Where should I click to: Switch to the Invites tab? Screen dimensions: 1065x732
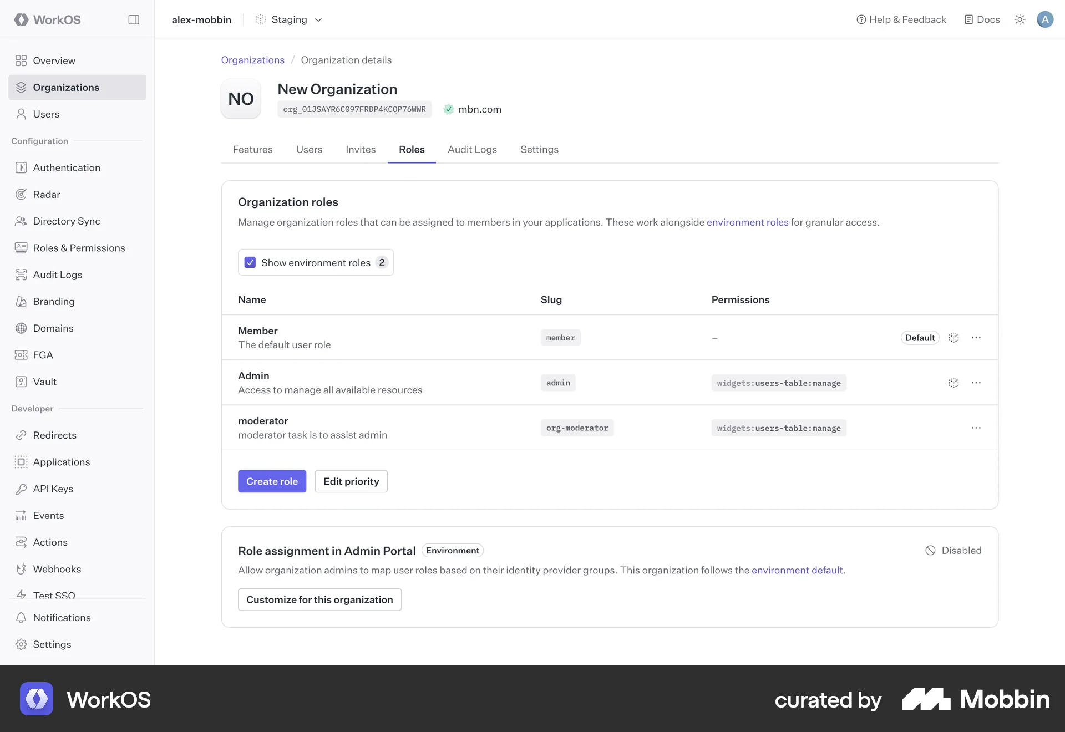pyautogui.click(x=360, y=149)
